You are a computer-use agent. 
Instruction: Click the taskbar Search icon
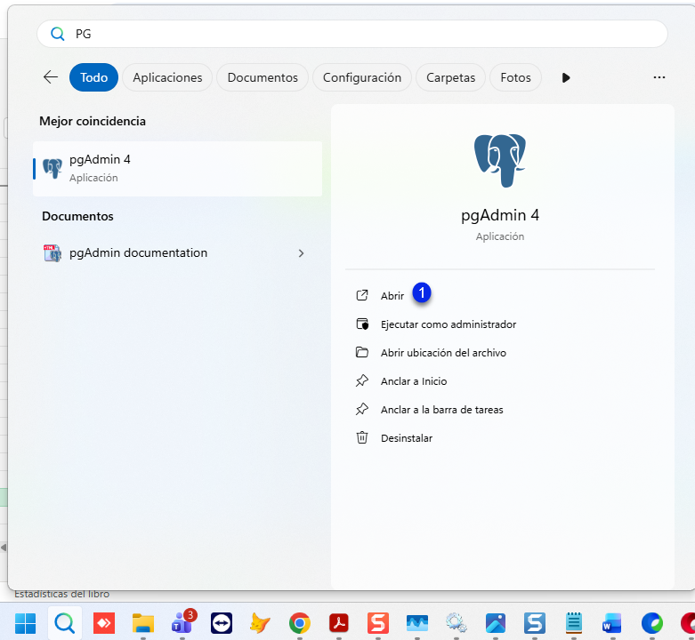[65, 624]
